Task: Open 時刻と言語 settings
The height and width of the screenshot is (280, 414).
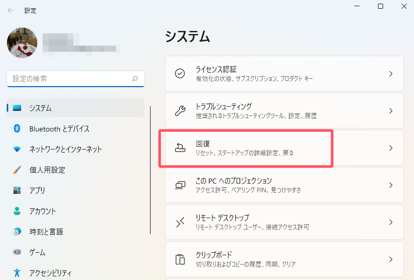Action: point(76,232)
